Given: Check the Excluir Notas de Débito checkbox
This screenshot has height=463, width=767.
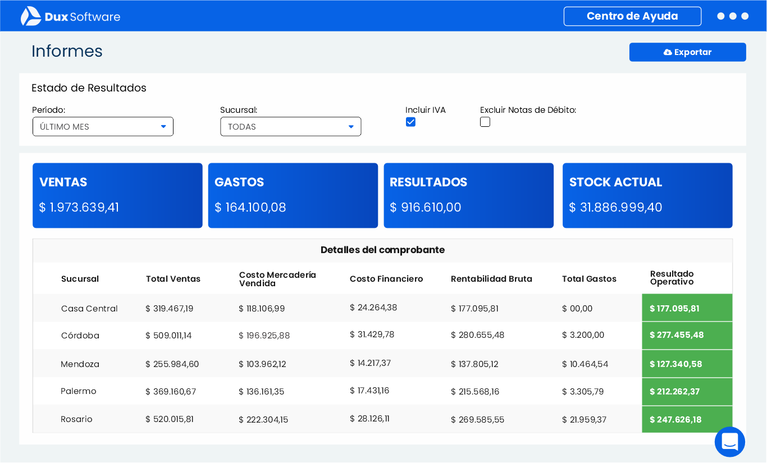Looking at the screenshot, I should (485, 122).
